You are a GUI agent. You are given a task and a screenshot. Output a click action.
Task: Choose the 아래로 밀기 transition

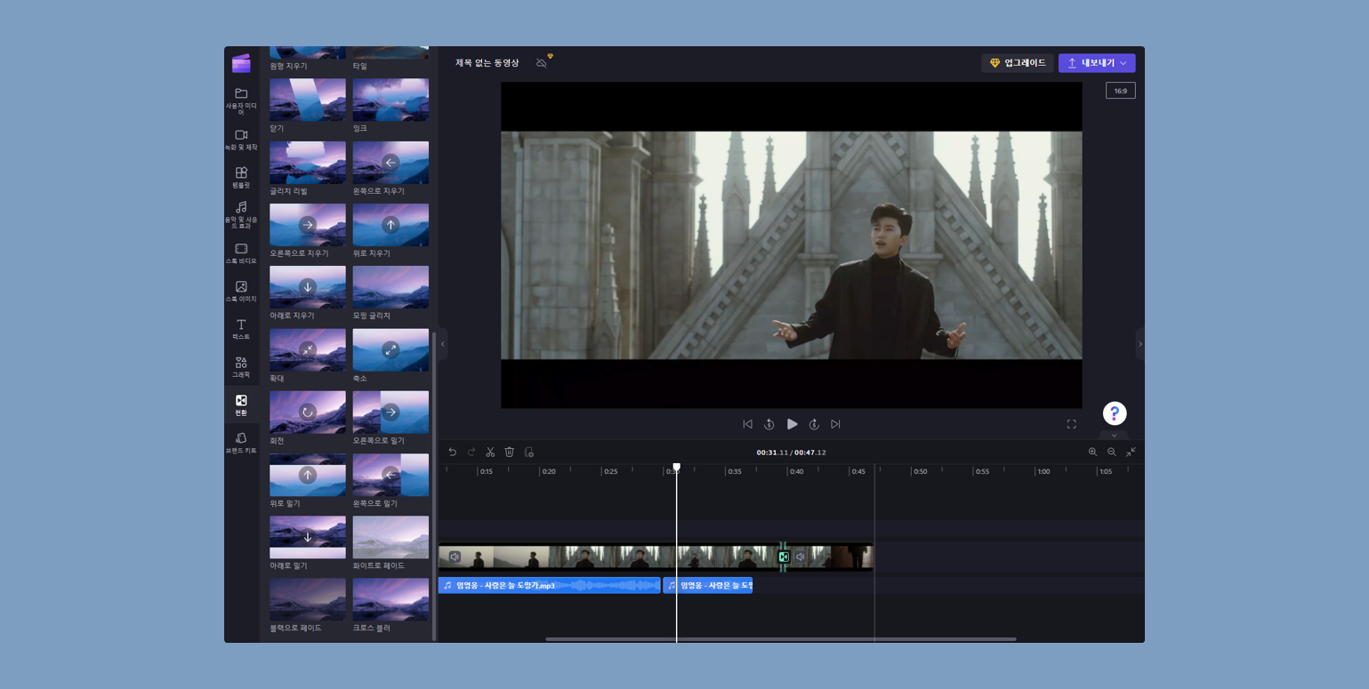point(308,537)
